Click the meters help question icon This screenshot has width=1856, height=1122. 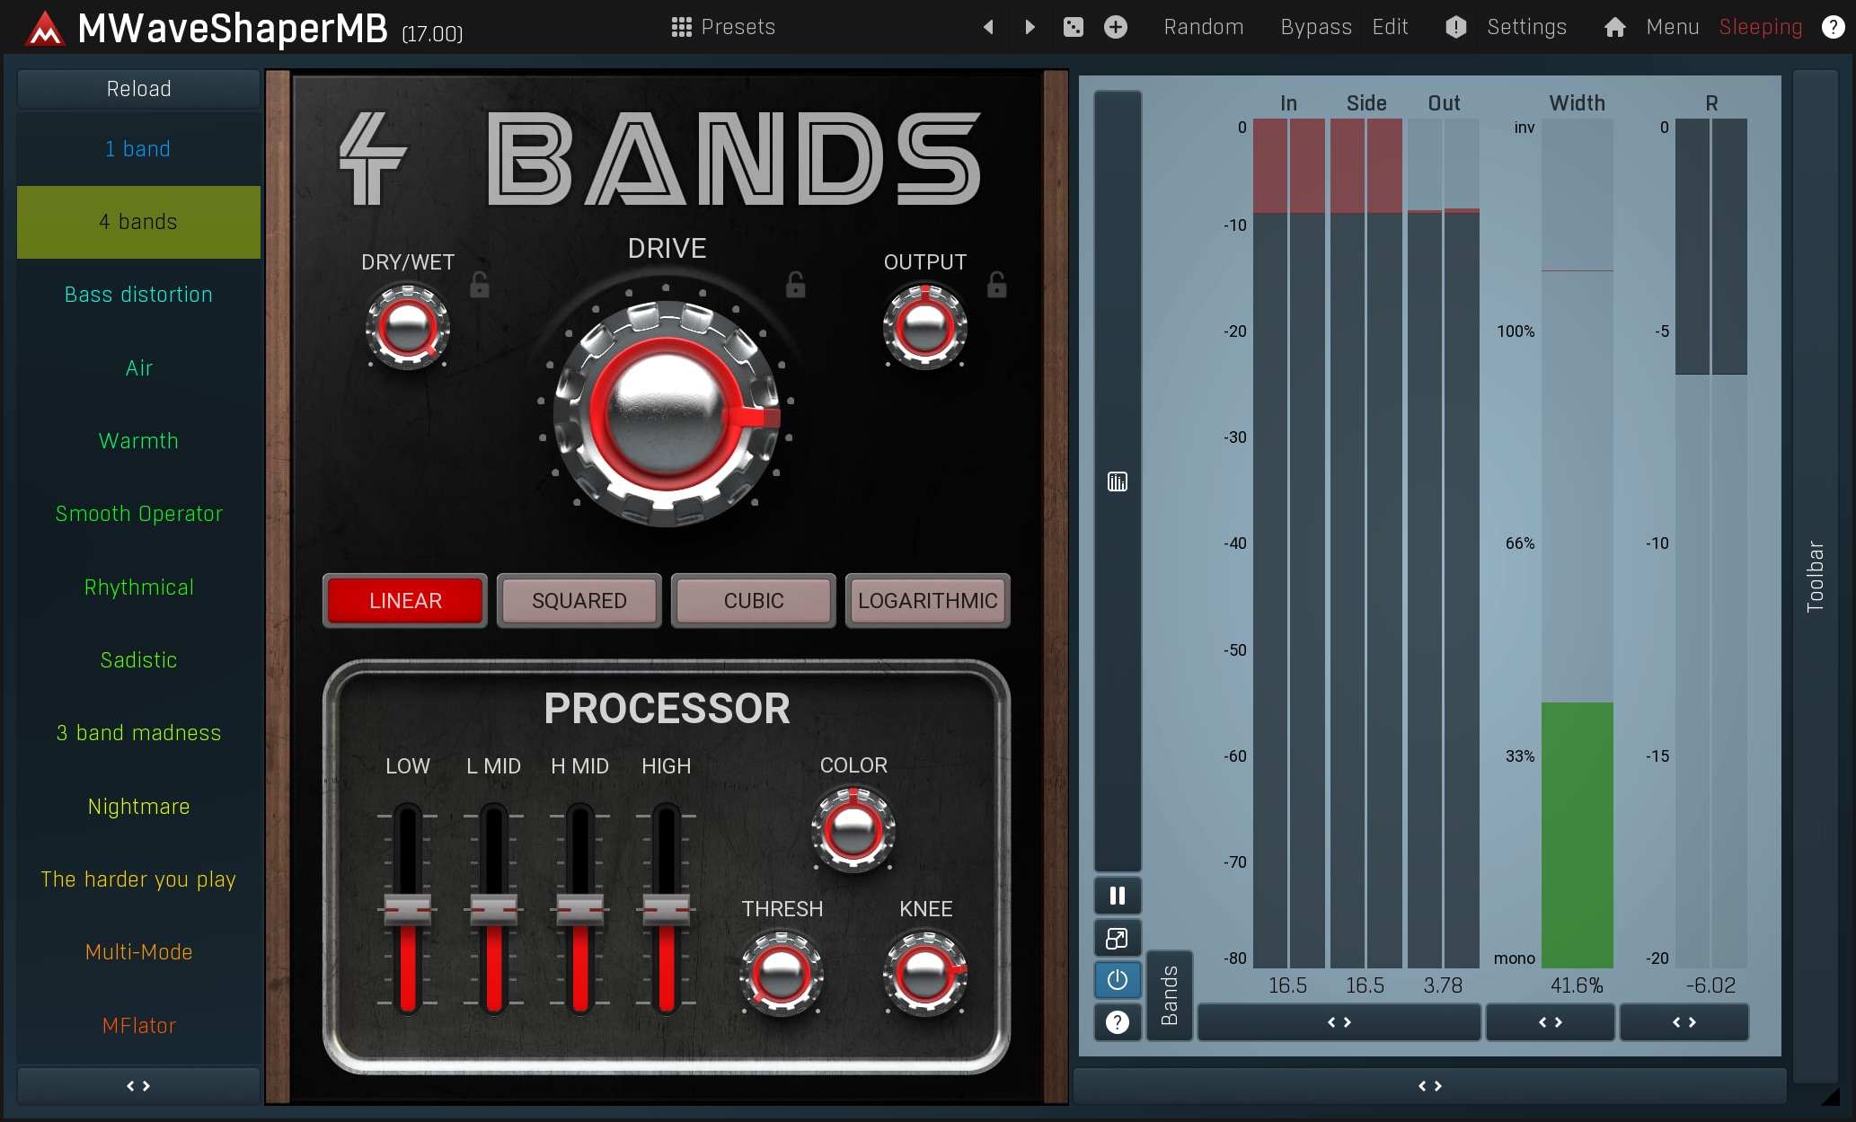(1117, 1022)
